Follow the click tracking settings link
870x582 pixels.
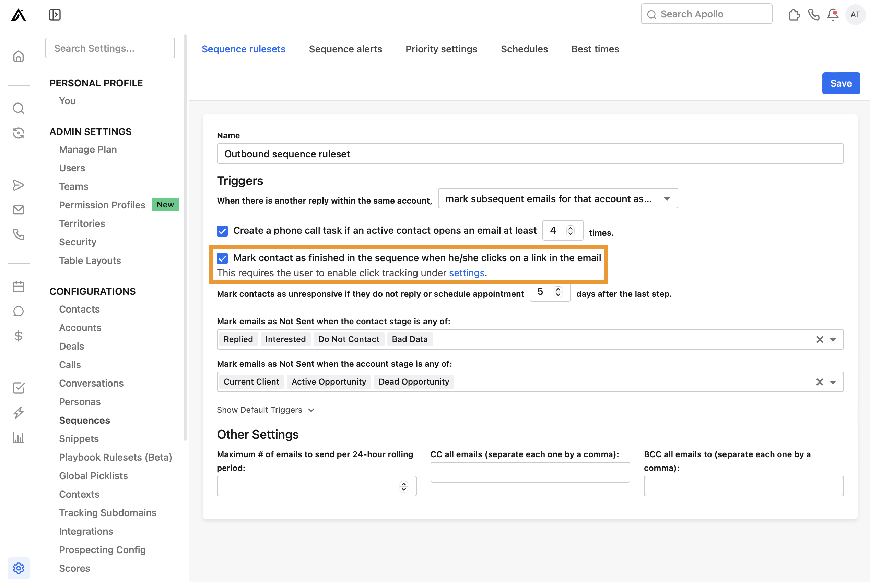point(467,273)
